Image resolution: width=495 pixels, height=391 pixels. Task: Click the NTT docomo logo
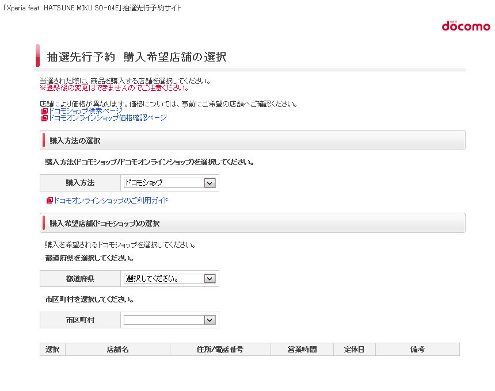[x=466, y=26]
